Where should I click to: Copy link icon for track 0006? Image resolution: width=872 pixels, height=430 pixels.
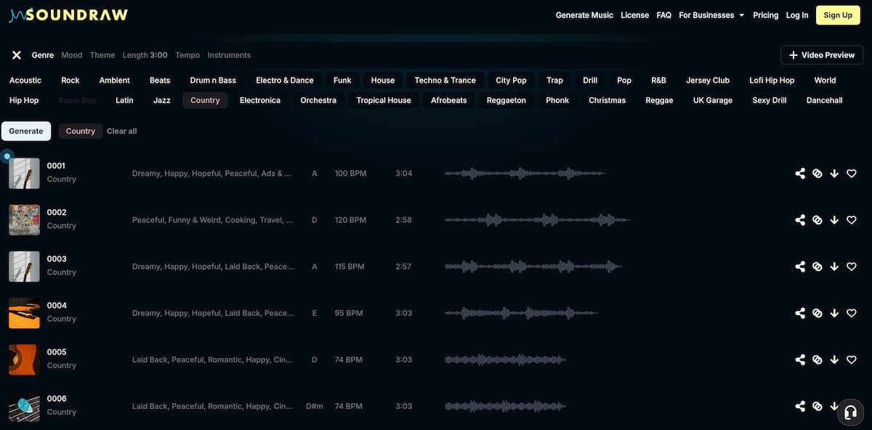[x=817, y=406]
